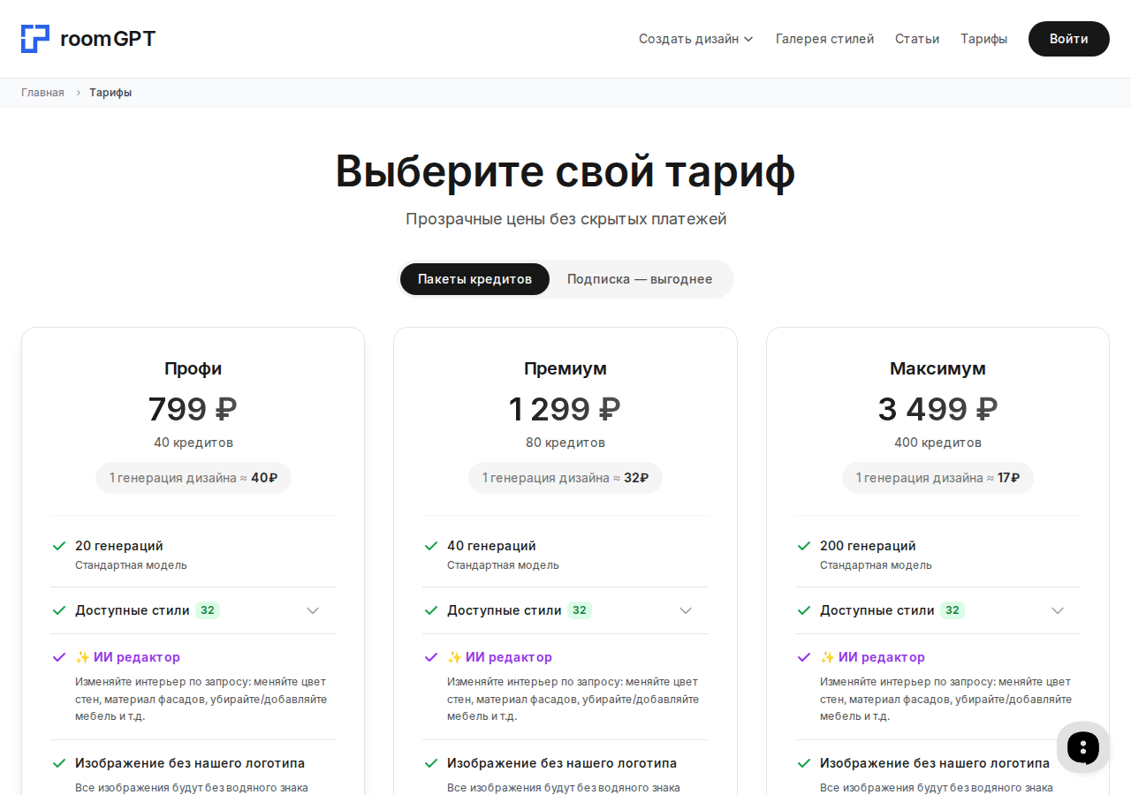Click the 3 499 ₽ price

tap(937, 409)
